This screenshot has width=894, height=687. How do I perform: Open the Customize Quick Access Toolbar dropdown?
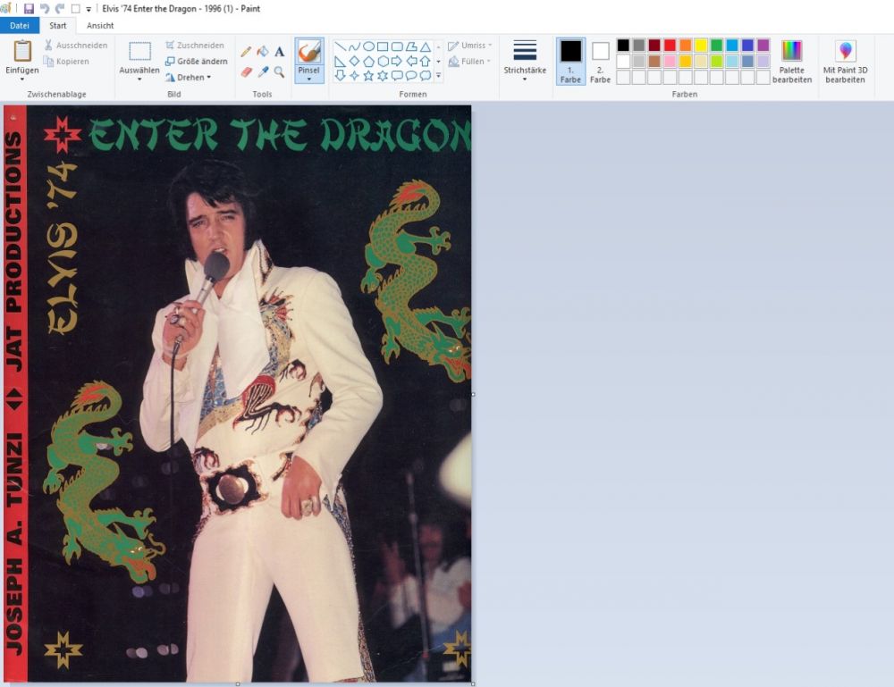click(89, 9)
